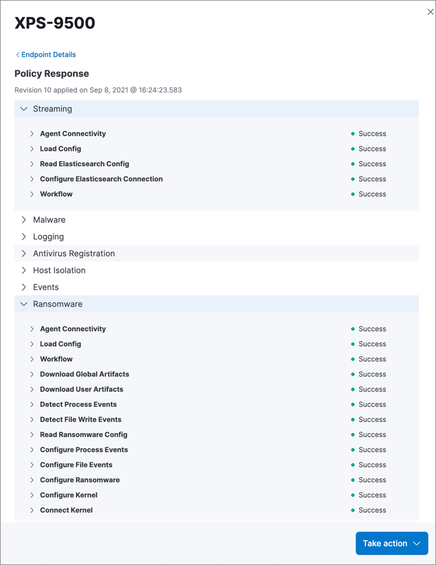
Task: Expand Configure Elasticsearch Connection details
Action: coord(32,179)
